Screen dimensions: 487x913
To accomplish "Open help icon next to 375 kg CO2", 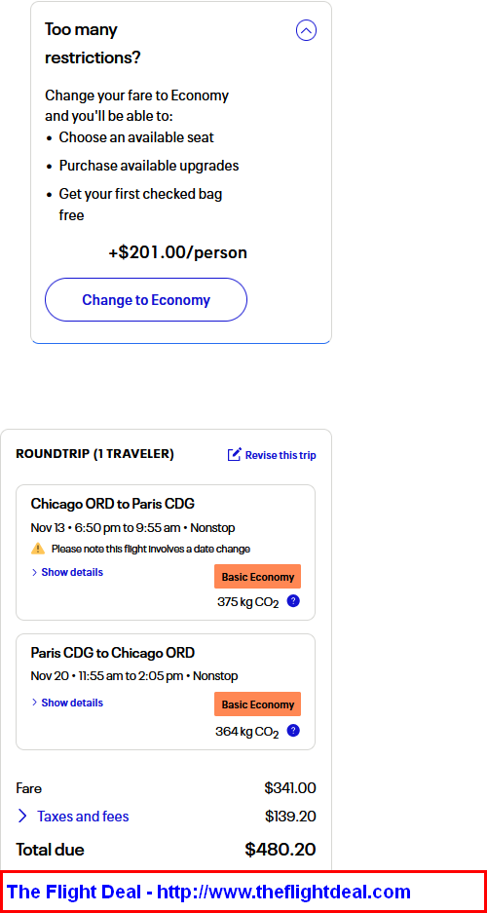I will [293, 601].
